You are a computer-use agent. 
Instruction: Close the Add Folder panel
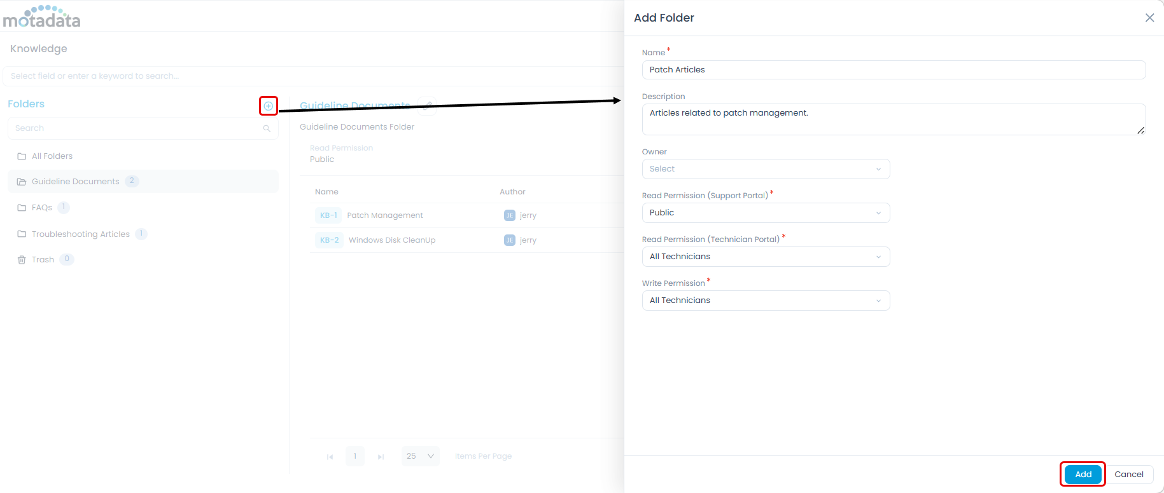tap(1149, 18)
